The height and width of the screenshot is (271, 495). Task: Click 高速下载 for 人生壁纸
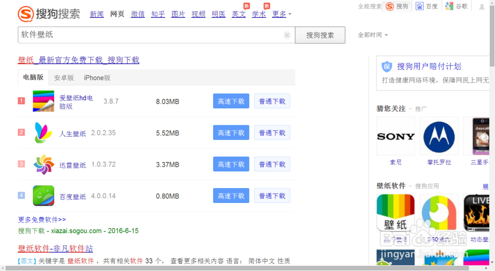click(x=231, y=132)
